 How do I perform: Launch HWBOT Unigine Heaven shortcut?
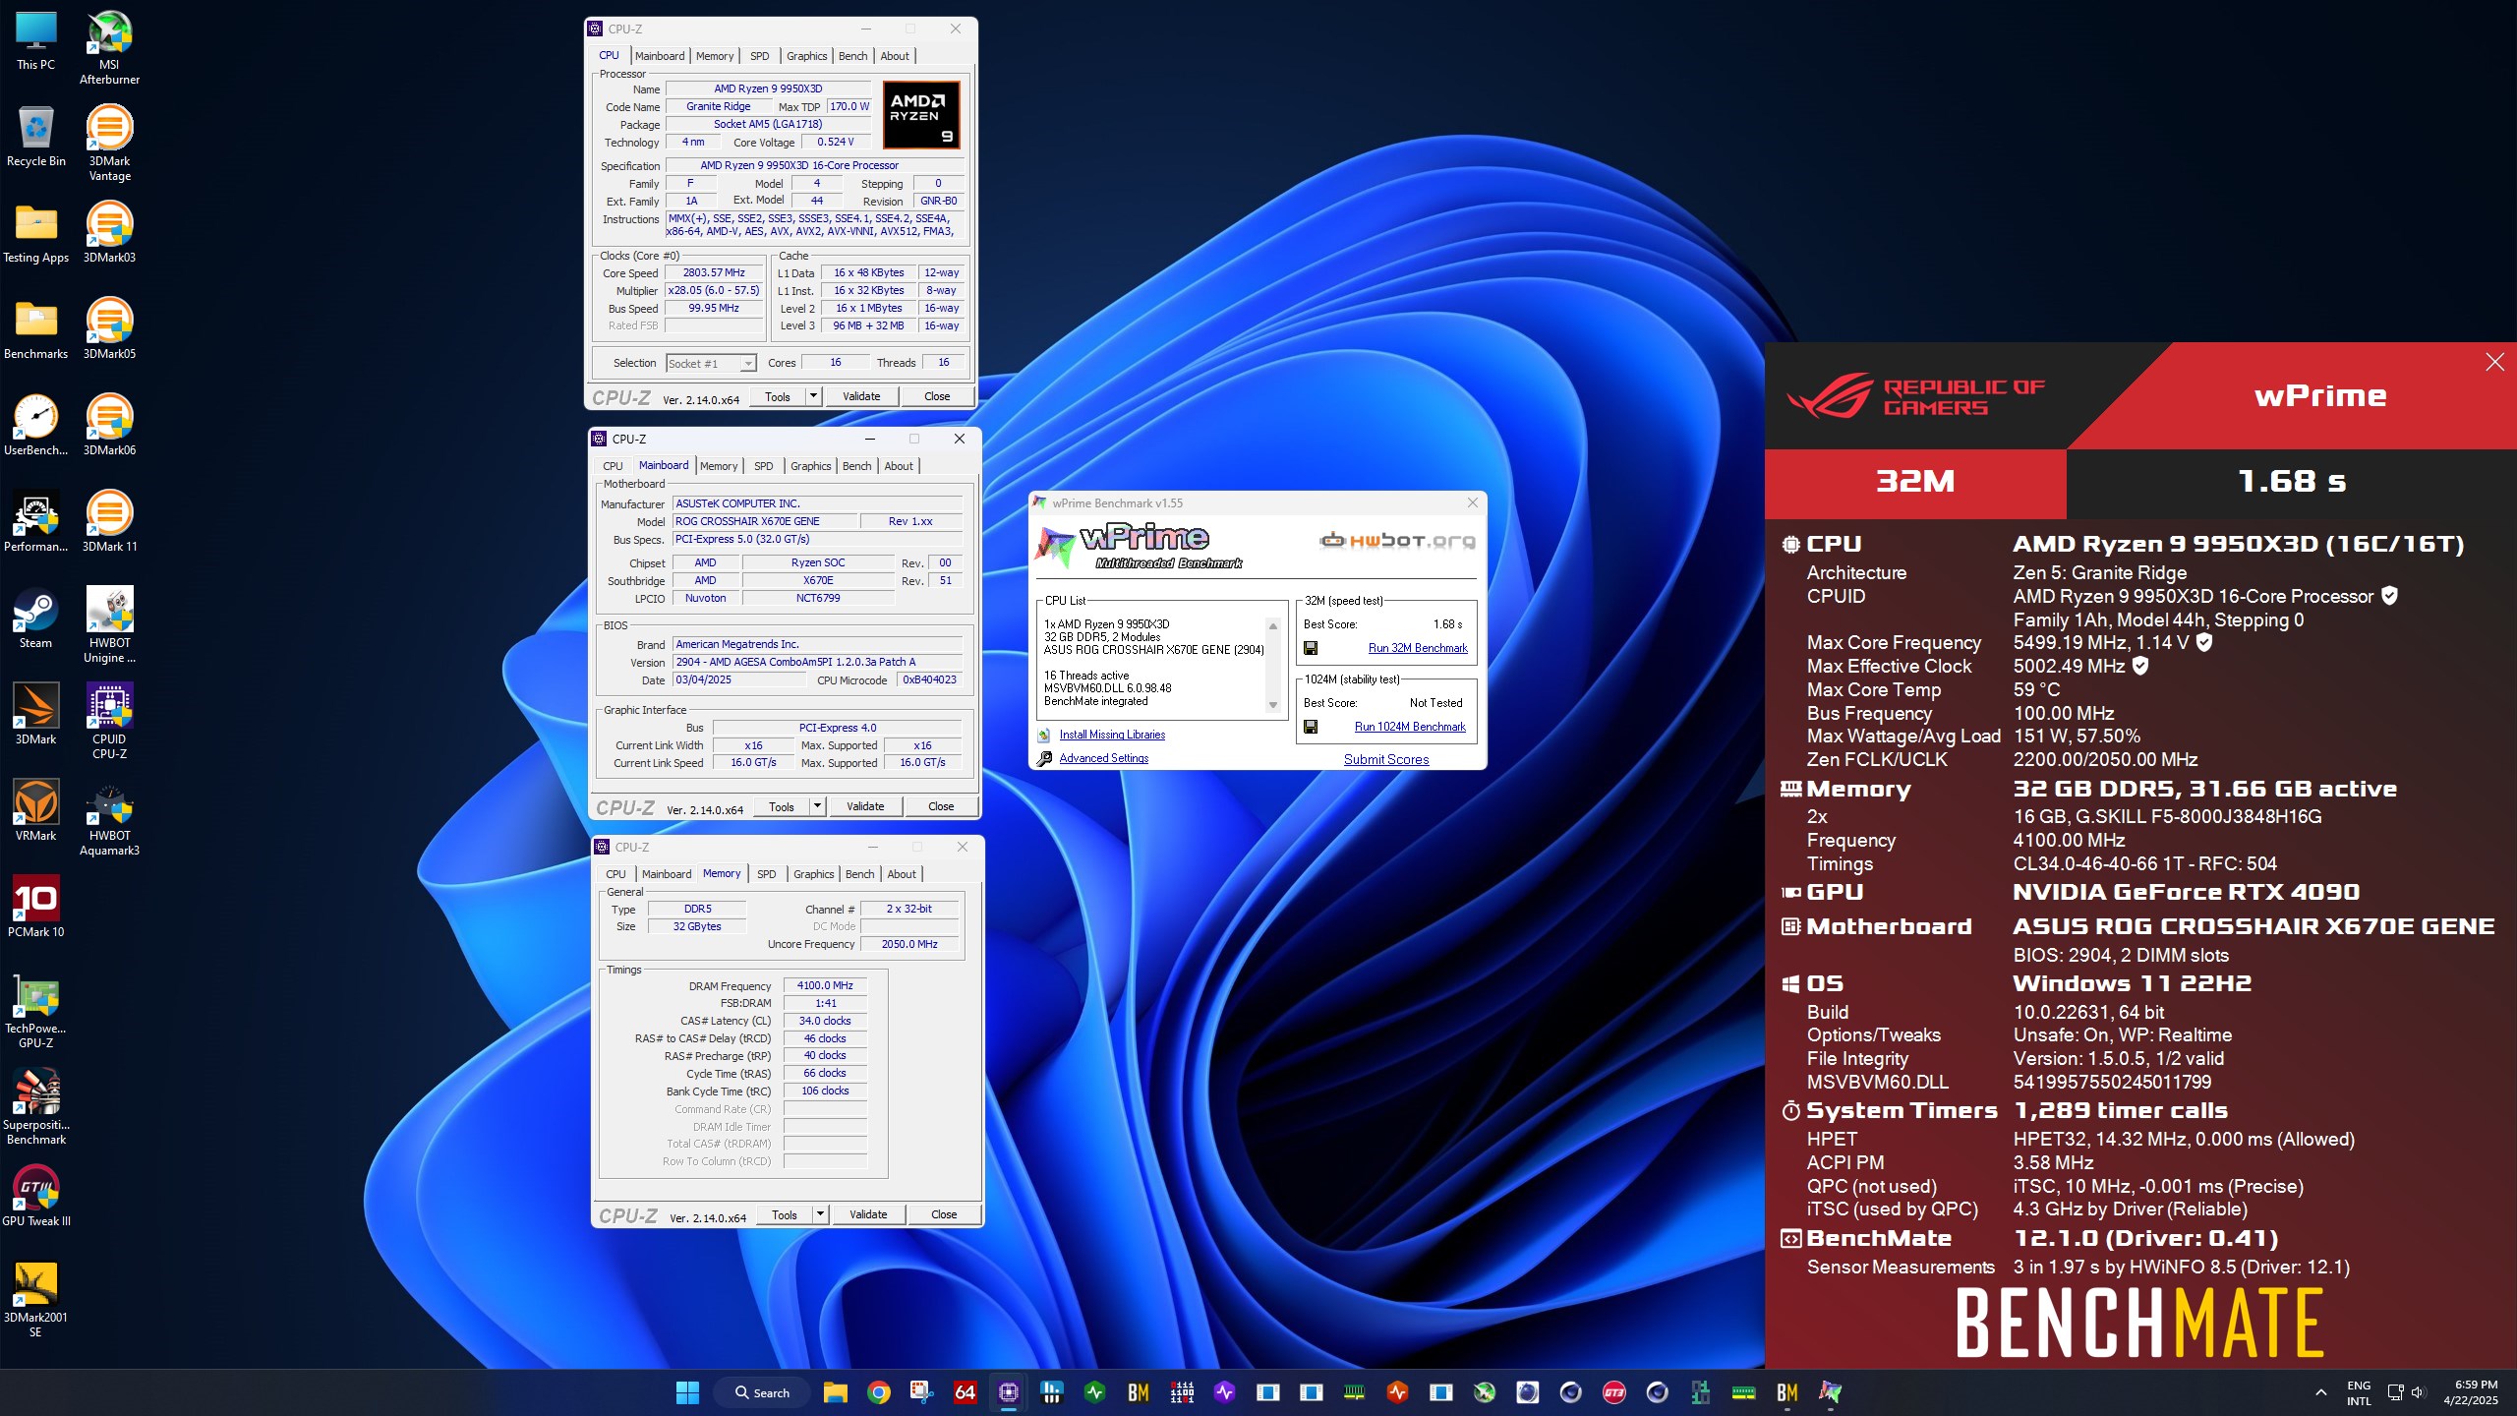coord(109,625)
